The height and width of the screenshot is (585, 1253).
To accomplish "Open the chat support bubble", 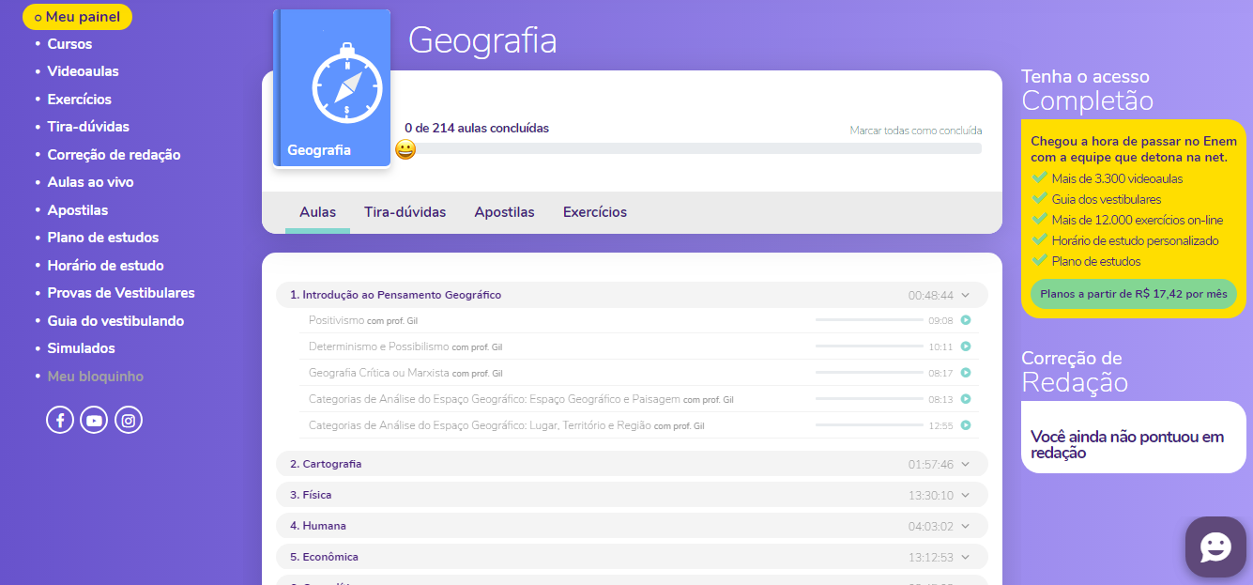I will (1215, 547).
